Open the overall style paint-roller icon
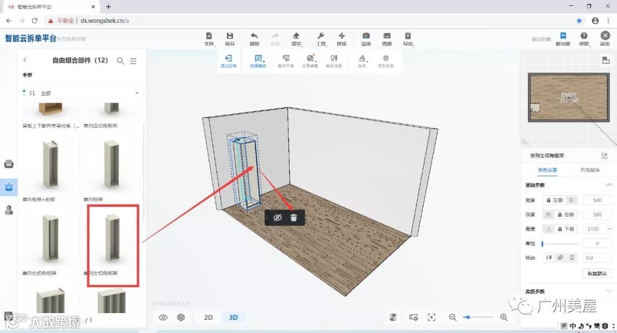Image resolution: width=617 pixels, height=333 pixels. pos(286,61)
